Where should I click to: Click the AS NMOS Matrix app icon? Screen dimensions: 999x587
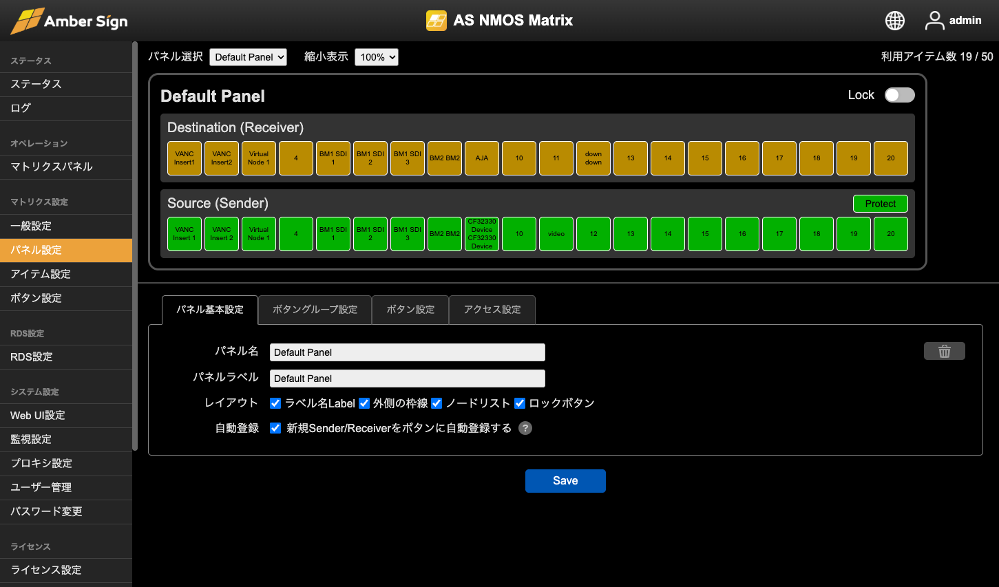click(x=437, y=21)
